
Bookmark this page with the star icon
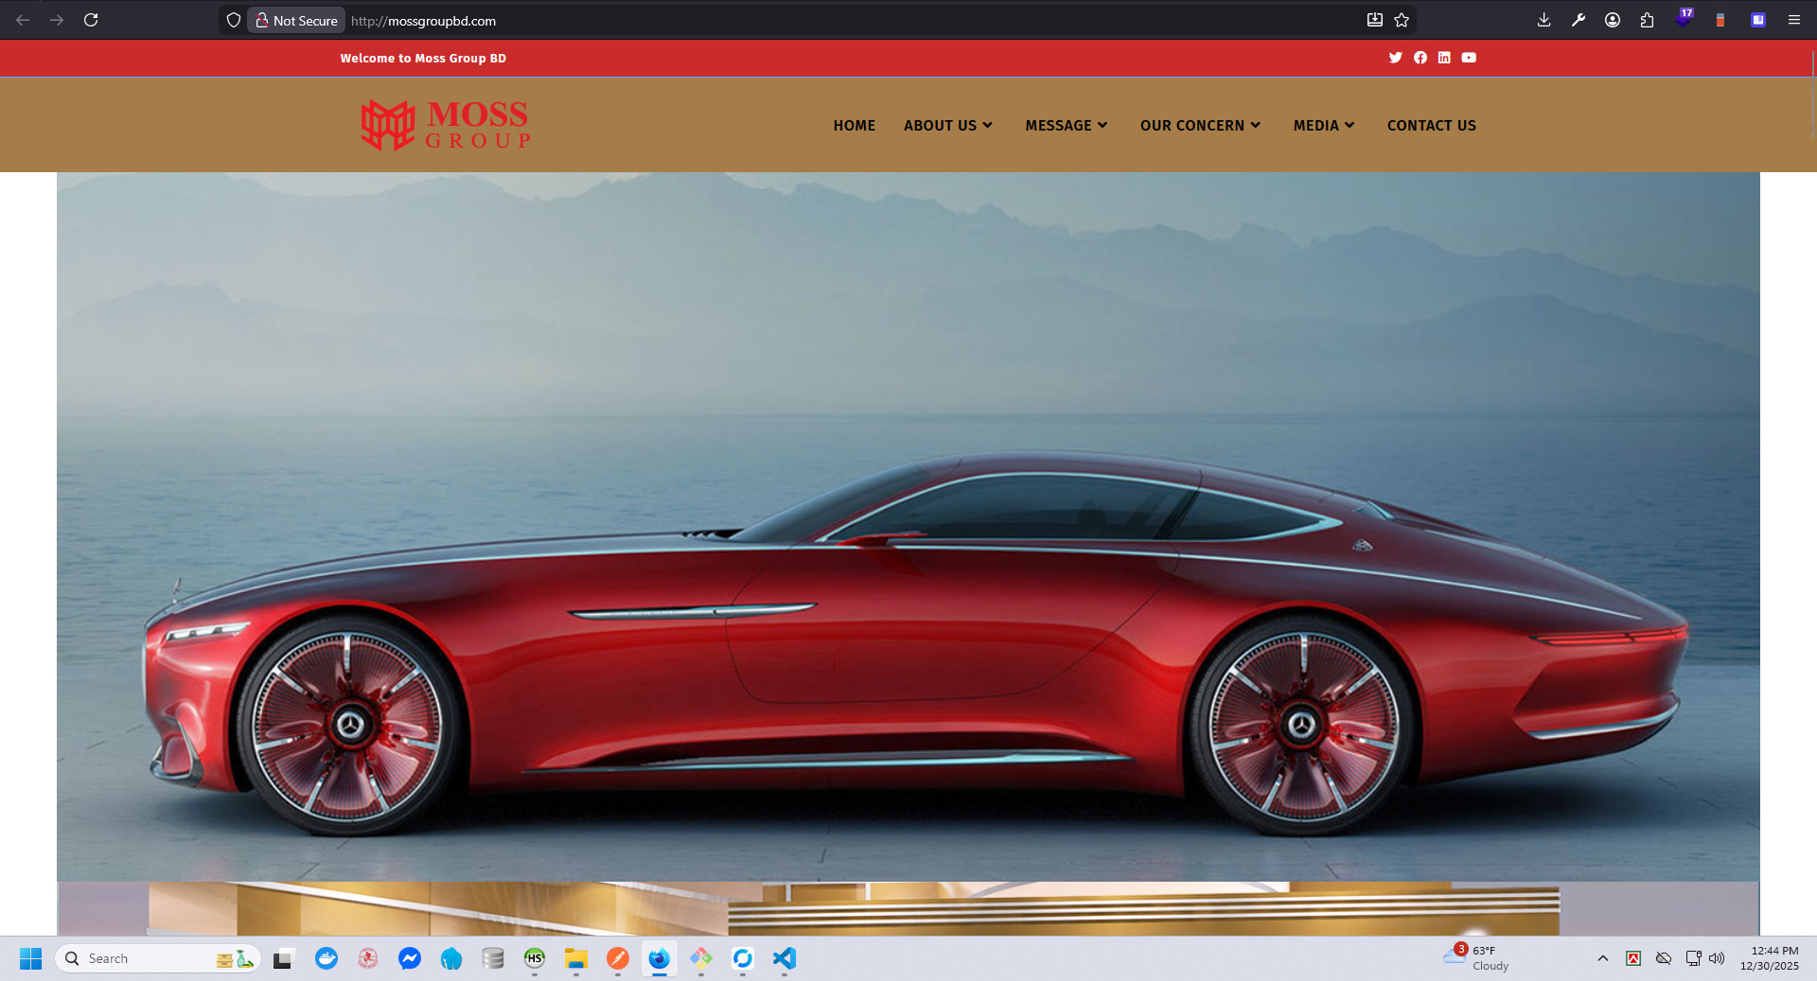[x=1402, y=19]
